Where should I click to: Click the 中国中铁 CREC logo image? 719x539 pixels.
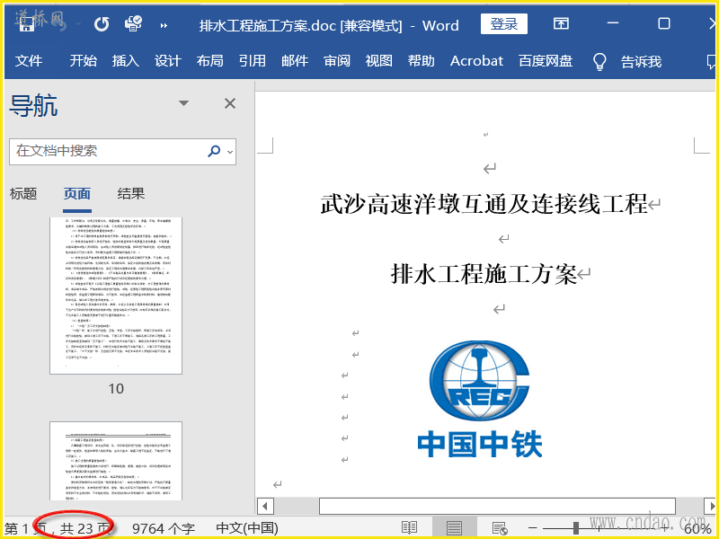(x=480, y=399)
